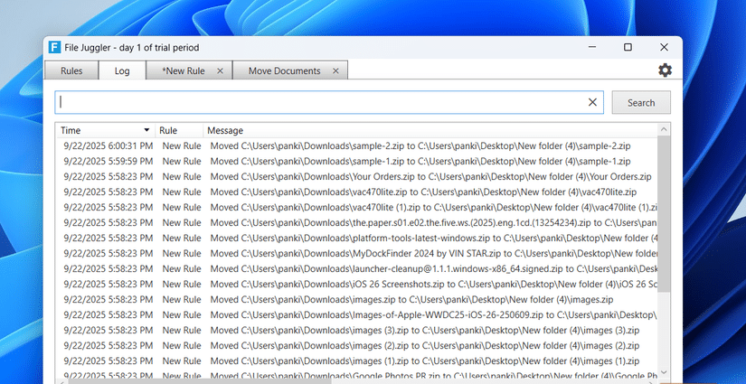
Task: Switch to the *New Rule tab
Action: [x=184, y=70]
